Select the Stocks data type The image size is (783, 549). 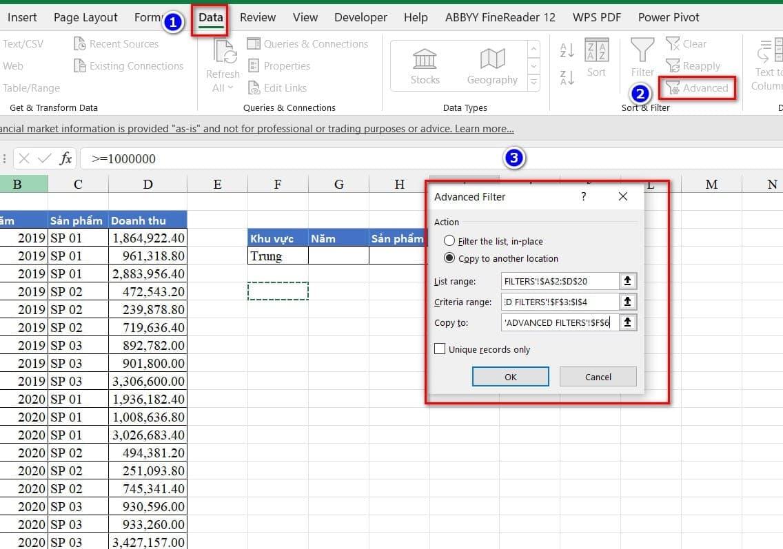point(425,66)
